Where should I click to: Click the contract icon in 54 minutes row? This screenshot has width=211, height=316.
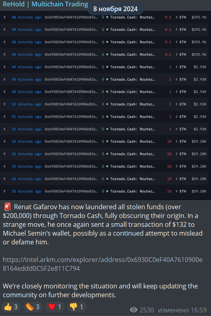103,179
